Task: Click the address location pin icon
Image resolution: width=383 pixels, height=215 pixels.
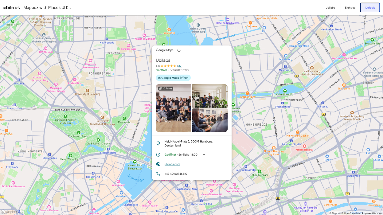Action: tap(158, 143)
